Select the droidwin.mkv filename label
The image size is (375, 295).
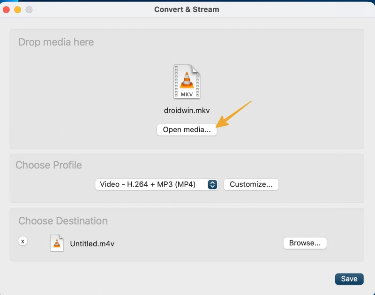[x=187, y=111]
